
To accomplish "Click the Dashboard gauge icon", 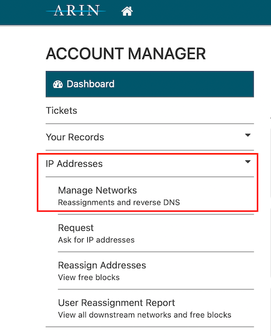I will pyautogui.click(x=58, y=84).
